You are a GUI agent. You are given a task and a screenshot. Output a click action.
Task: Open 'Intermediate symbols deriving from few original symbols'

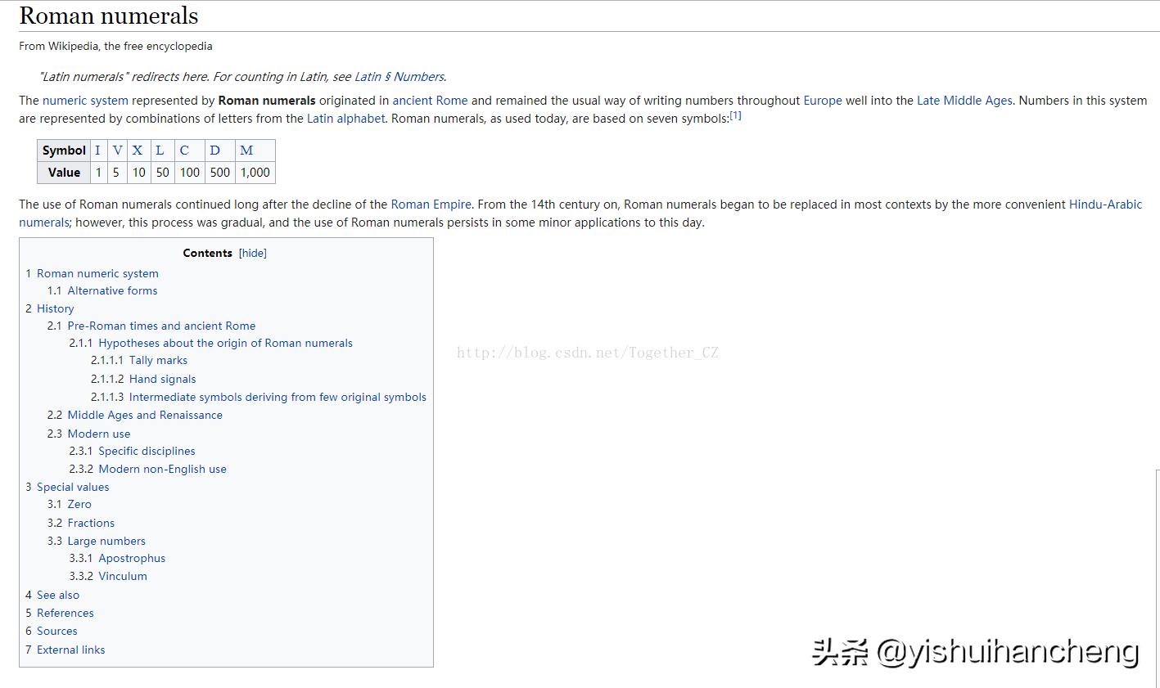click(x=278, y=397)
